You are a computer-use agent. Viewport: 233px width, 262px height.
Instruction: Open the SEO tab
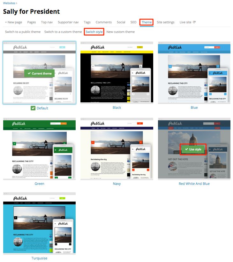(133, 22)
